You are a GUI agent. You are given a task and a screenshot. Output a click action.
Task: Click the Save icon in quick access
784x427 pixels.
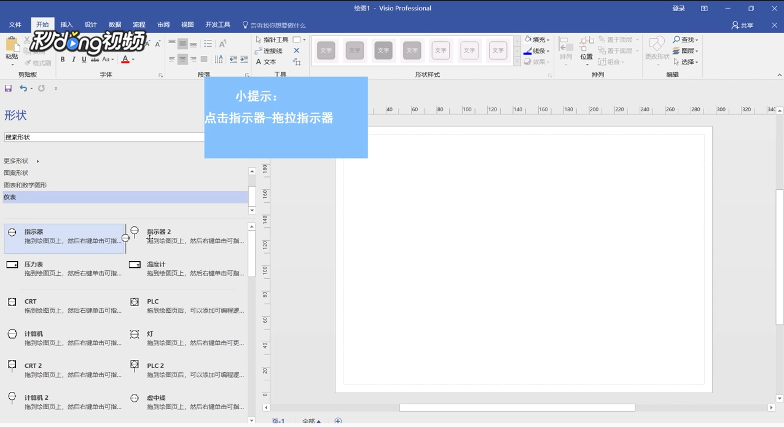[8, 88]
